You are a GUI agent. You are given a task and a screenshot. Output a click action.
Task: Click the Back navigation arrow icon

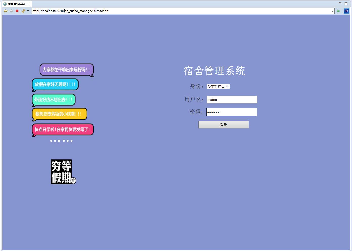5,11
